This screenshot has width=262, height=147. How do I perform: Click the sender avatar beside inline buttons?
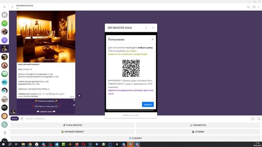pos(13,111)
